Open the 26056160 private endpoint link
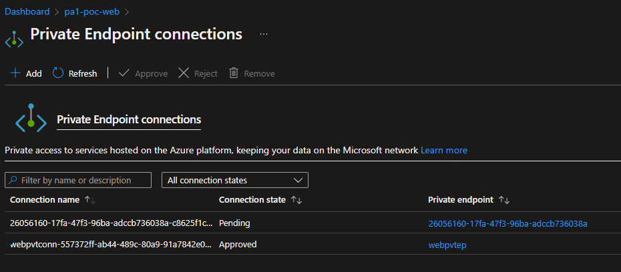This screenshot has width=621, height=272. 507,223
